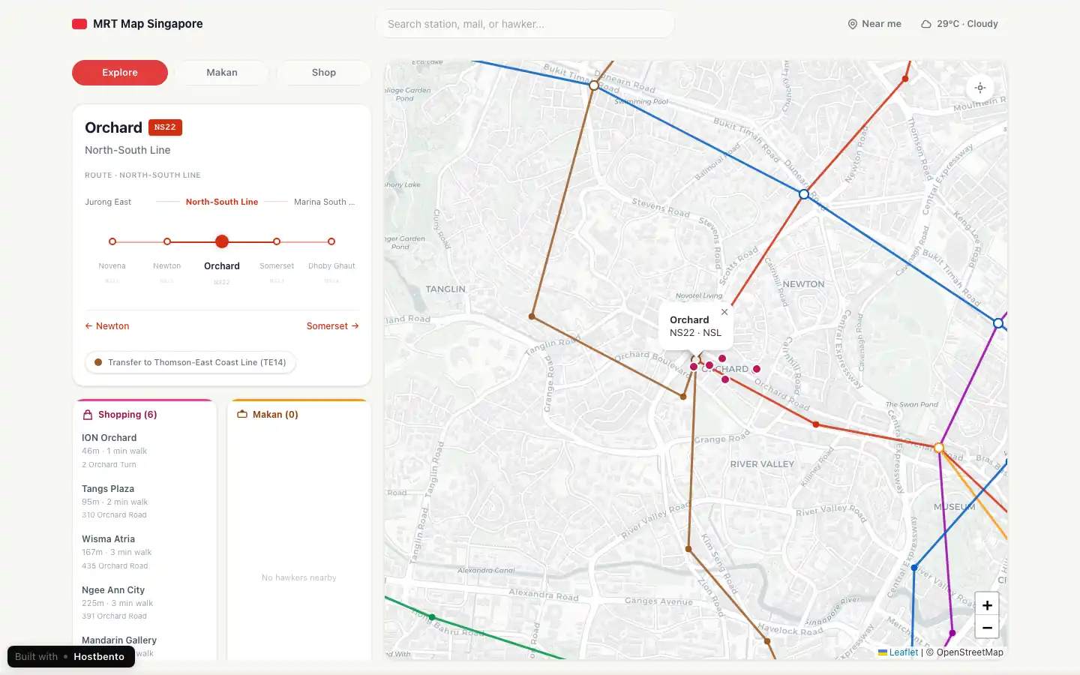Zoom out using the minus map control
Screen dimensions: 1080x675
(987, 628)
